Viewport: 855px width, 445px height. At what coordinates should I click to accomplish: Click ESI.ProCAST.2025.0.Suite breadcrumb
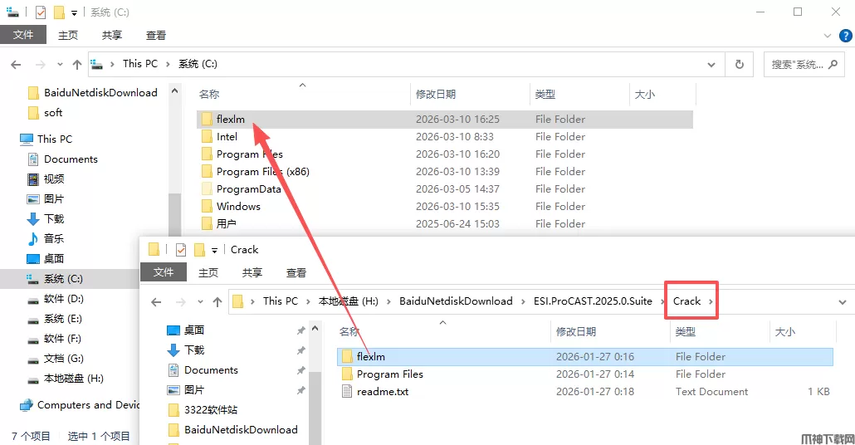point(593,301)
